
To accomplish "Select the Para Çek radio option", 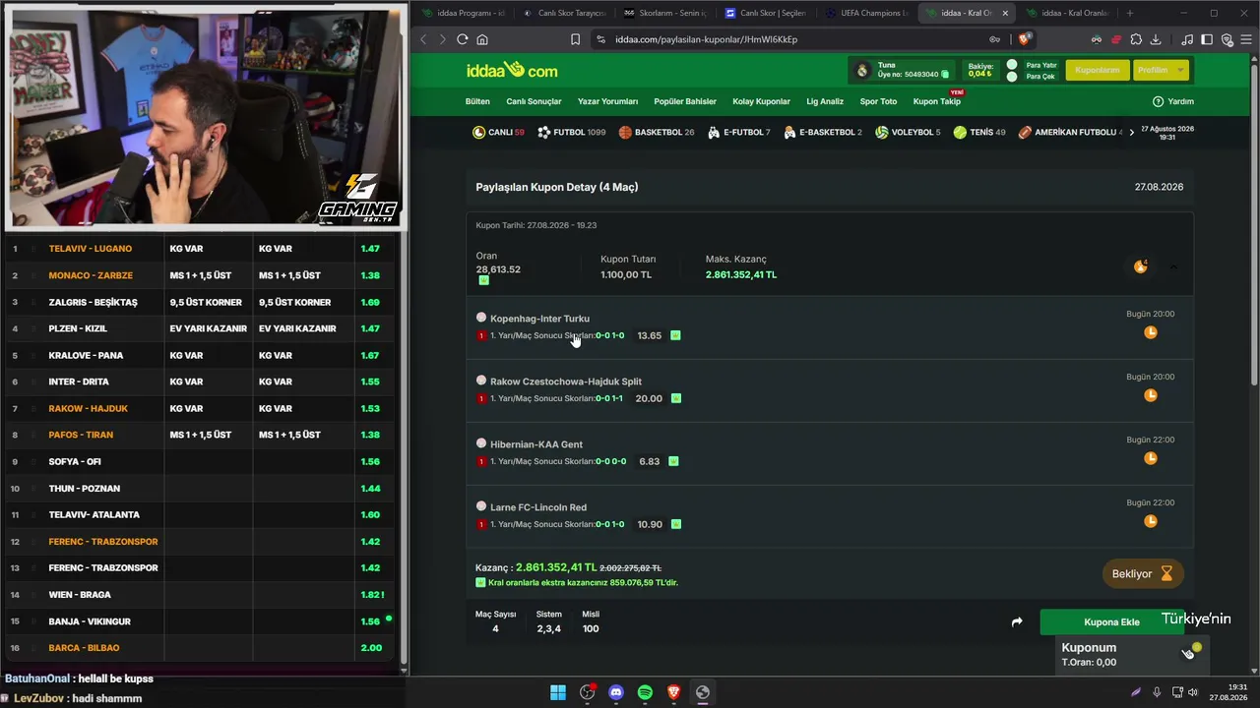I will coord(1012,77).
